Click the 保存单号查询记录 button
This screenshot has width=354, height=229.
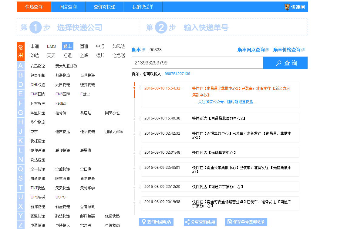click(x=246, y=222)
